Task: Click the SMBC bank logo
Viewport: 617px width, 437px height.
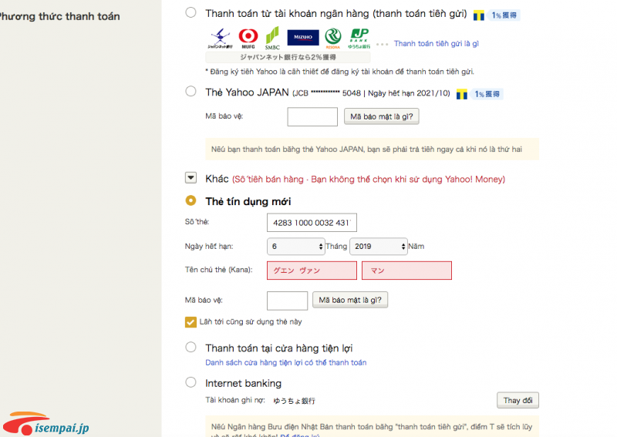Action: [272, 39]
